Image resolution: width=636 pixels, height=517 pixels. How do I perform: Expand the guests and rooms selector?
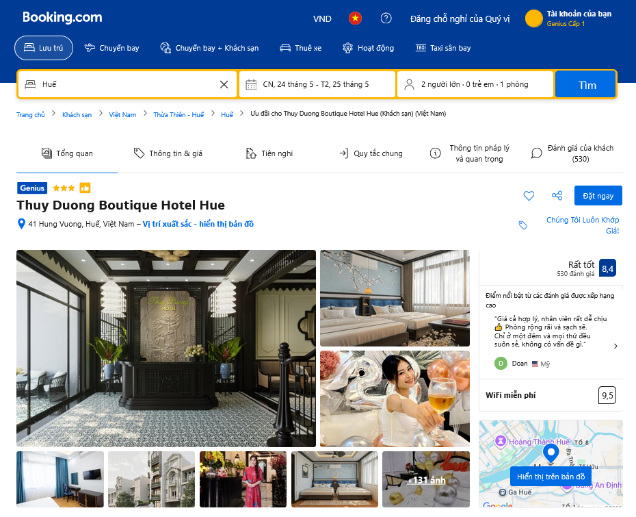[475, 84]
